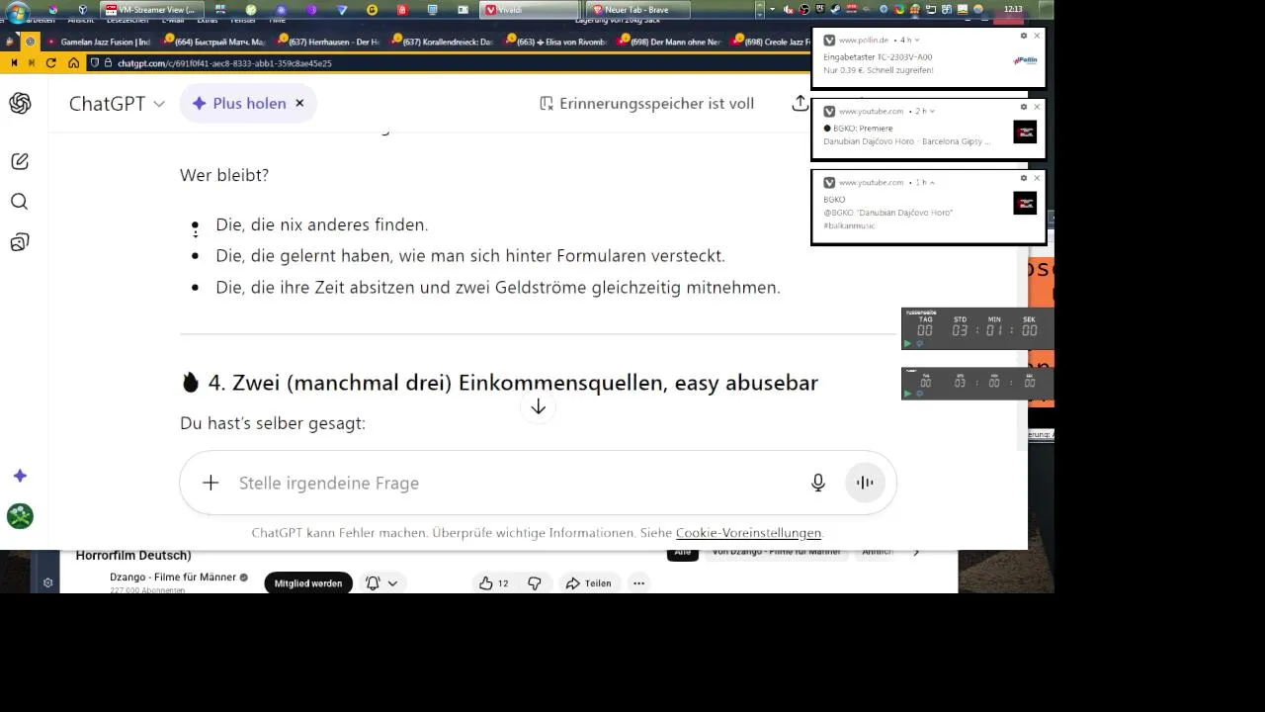
Task: Start voice mode with the waveform button
Action: [x=865, y=483]
